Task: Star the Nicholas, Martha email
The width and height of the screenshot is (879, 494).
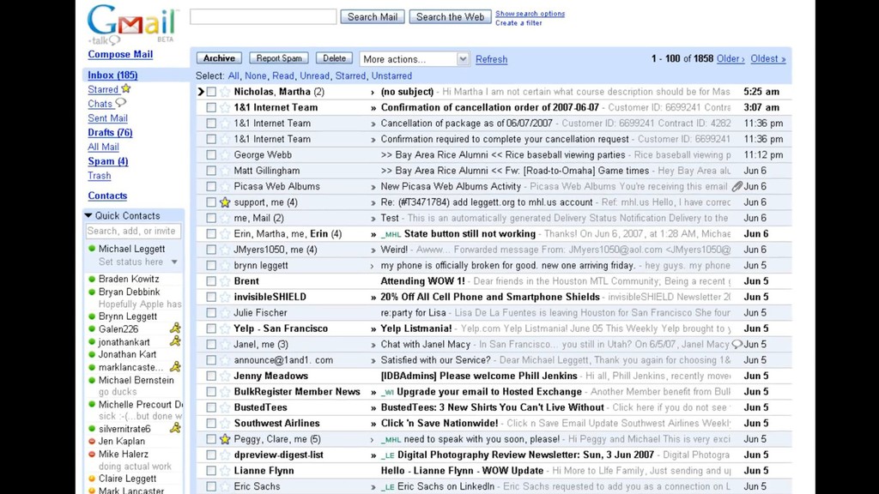Action: click(x=225, y=92)
